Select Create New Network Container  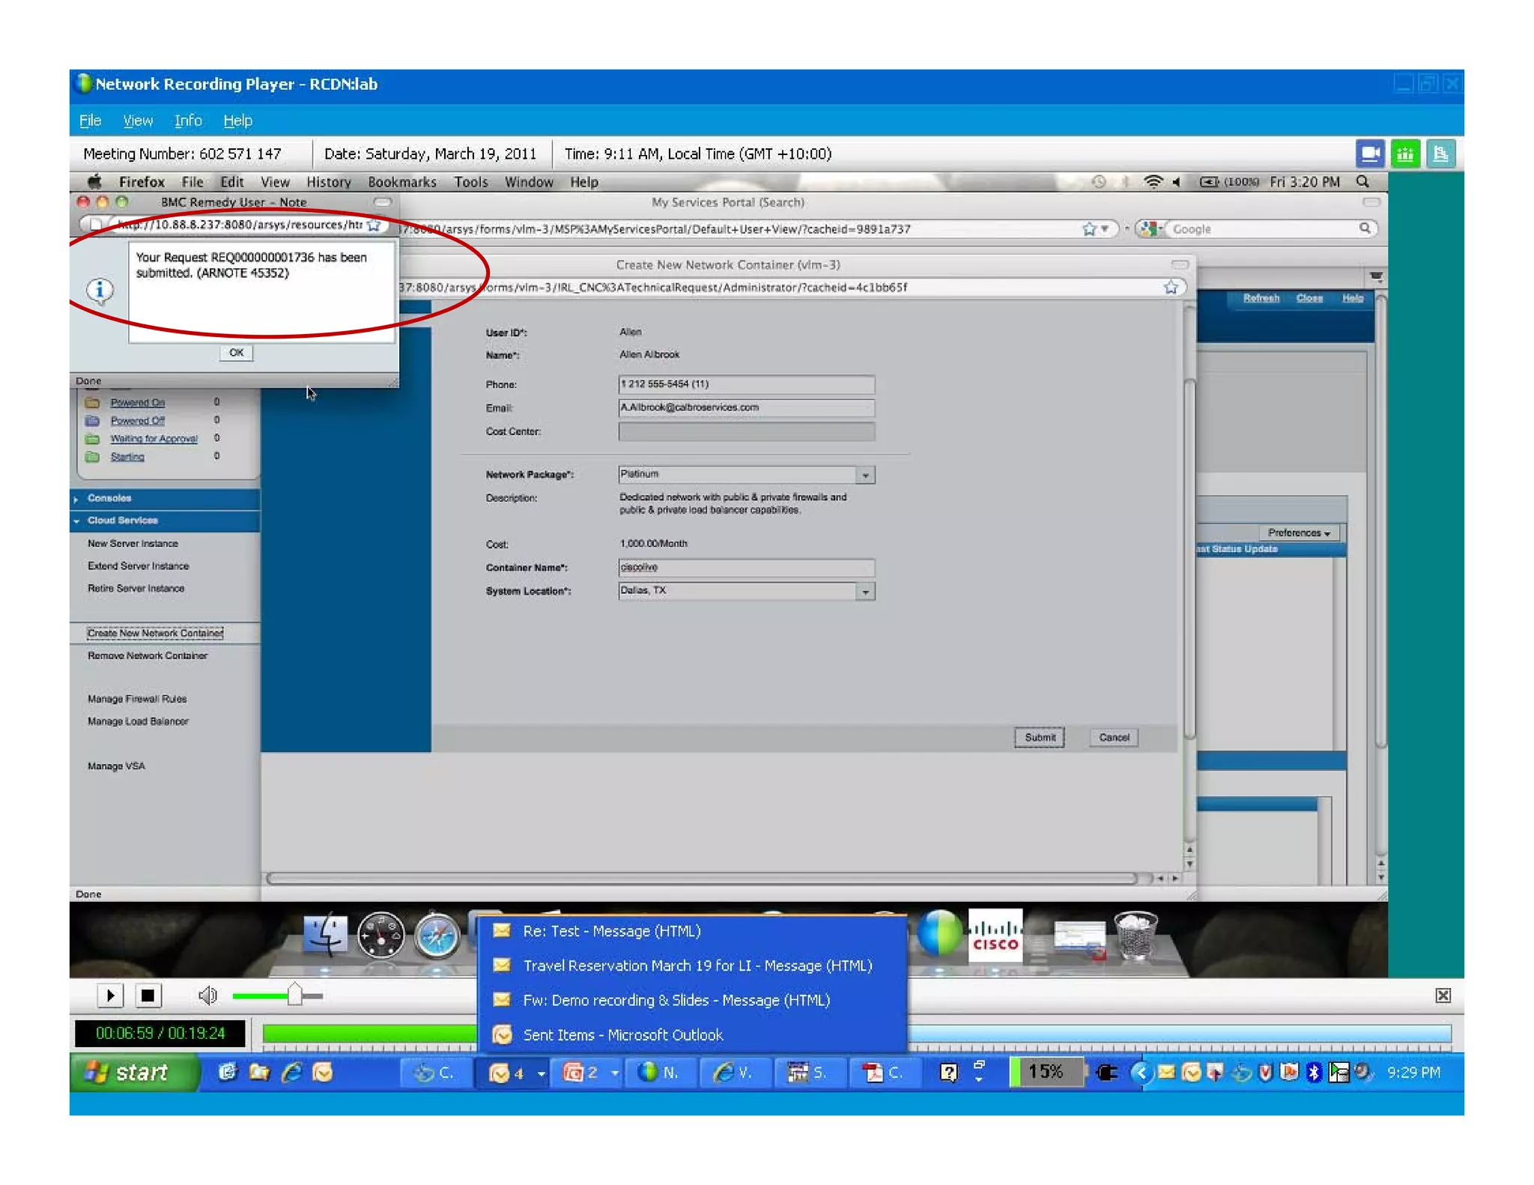[x=155, y=634]
